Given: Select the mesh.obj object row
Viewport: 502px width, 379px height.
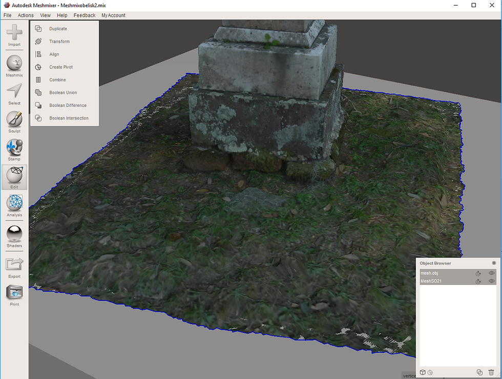Looking at the screenshot, I should [x=458, y=273].
